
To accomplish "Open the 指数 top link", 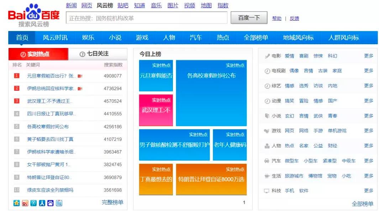I will click(x=223, y=5).
